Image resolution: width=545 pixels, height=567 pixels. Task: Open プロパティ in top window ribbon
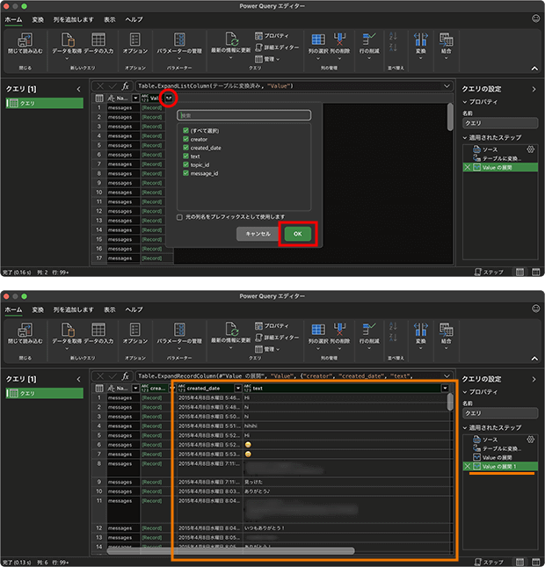pyautogui.click(x=272, y=36)
